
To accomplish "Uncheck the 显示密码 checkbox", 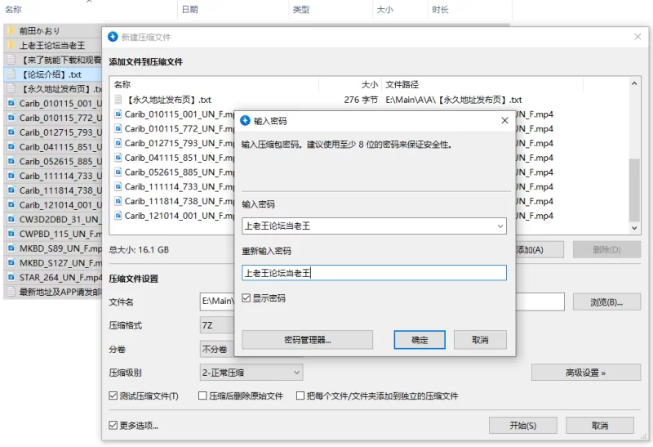I will click(x=247, y=297).
